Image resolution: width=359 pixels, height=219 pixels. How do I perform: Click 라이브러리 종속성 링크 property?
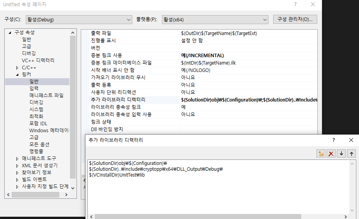(116, 107)
